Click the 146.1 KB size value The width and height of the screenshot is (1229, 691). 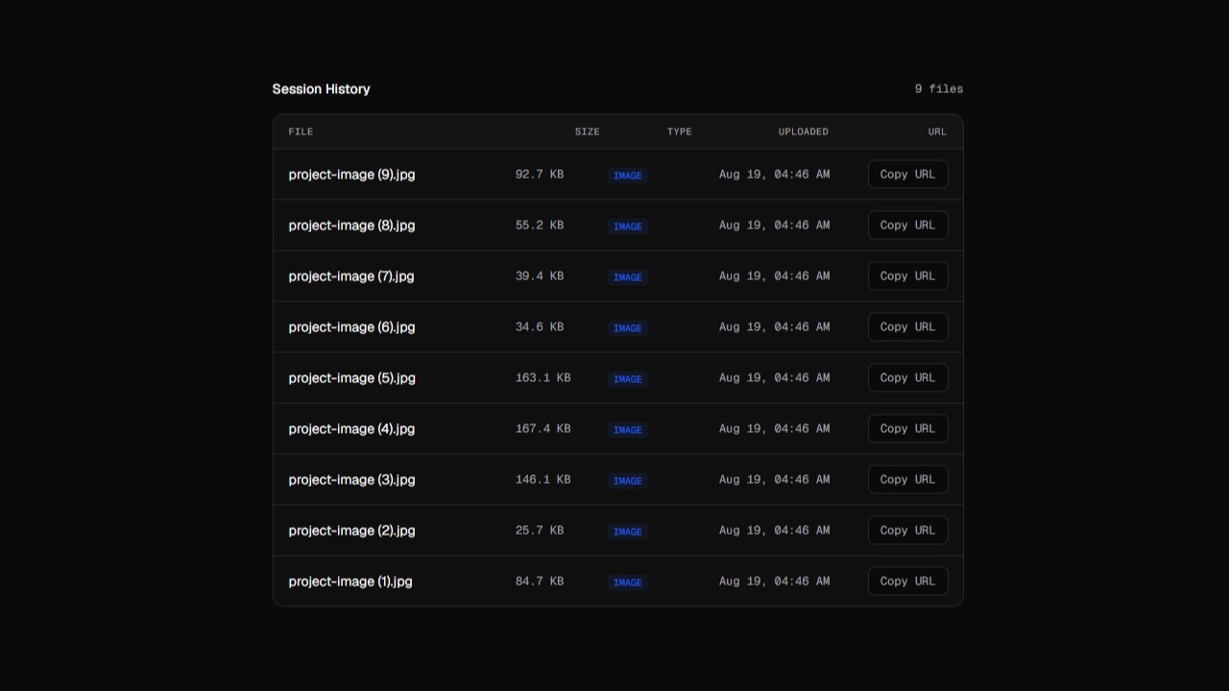click(x=543, y=480)
